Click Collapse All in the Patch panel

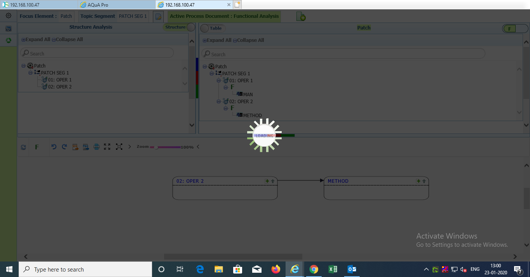(249, 40)
